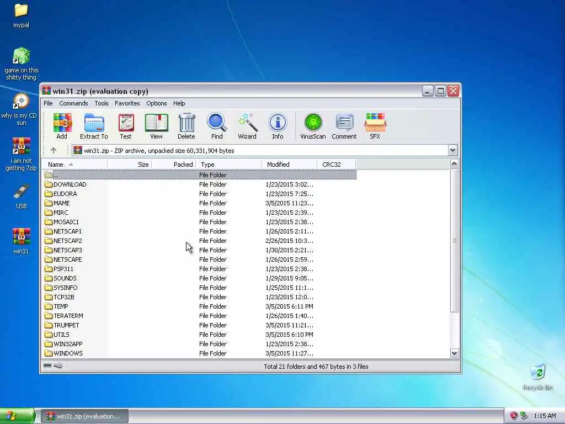This screenshot has width=565, height=424.
Task: Click the key password icon in status bar
Action: pos(58,365)
